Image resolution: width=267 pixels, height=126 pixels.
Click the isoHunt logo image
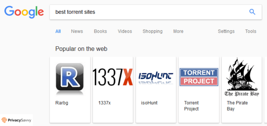[156, 78]
